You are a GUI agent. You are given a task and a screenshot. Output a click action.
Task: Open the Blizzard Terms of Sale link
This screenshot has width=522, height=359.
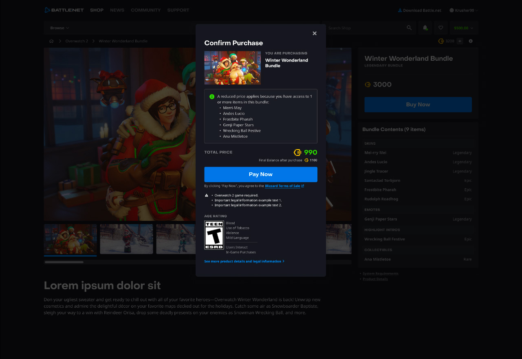(284, 186)
